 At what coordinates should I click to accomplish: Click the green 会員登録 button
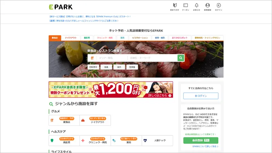(x=201, y=140)
